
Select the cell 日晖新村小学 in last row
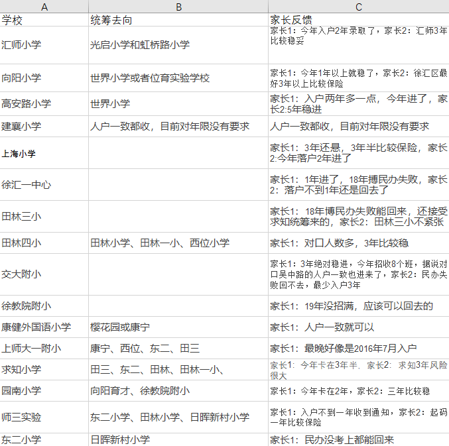pos(178,439)
